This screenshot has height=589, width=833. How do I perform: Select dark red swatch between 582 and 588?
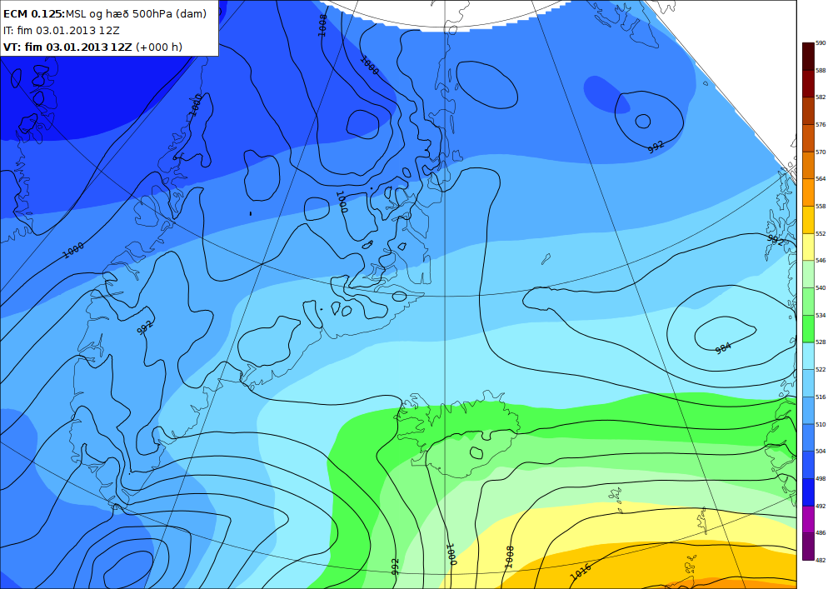pyautogui.click(x=808, y=83)
